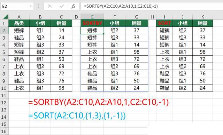Select cell C2 with value 14
Screen dimensions: 223x135
pyautogui.click(x=61, y=30)
